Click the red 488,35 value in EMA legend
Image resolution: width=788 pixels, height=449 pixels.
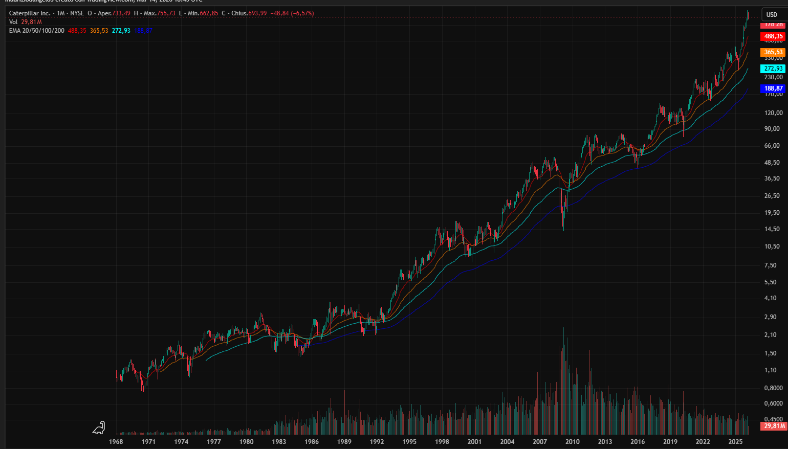77,31
